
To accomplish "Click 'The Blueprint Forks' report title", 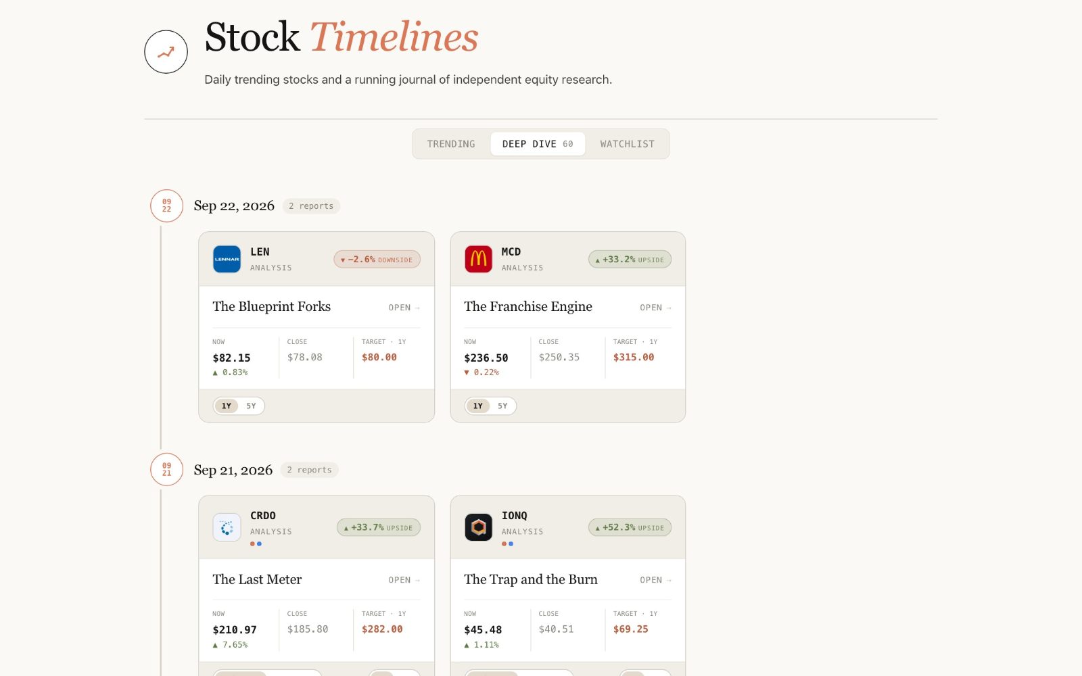I will 272,307.
